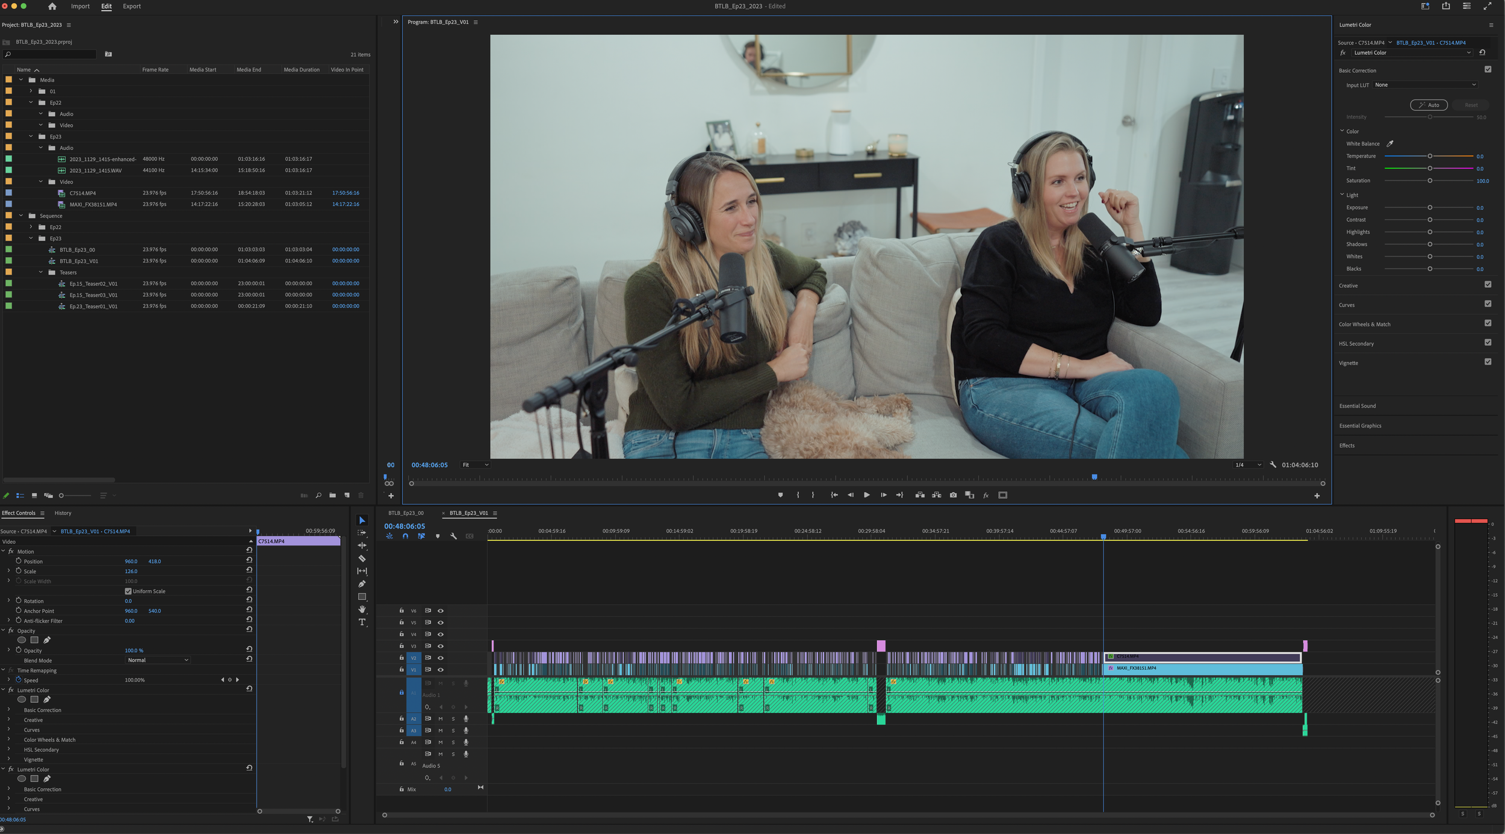Switch to the Export tab
Viewport: 1505px width, 834px height.
click(131, 7)
